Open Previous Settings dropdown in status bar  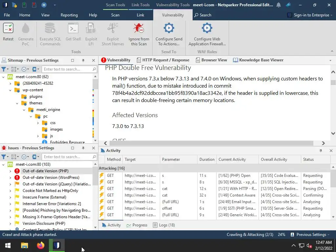click(x=310, y=235)
